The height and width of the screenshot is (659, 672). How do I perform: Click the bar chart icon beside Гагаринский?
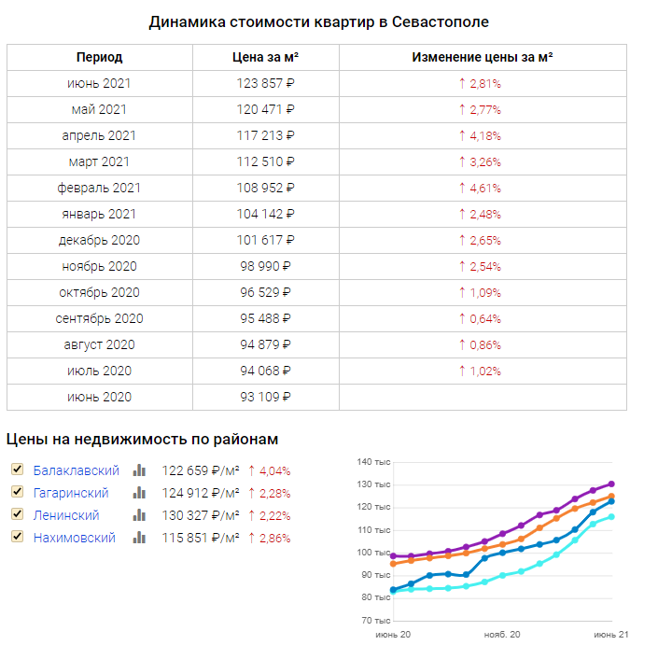click(139, 493)
